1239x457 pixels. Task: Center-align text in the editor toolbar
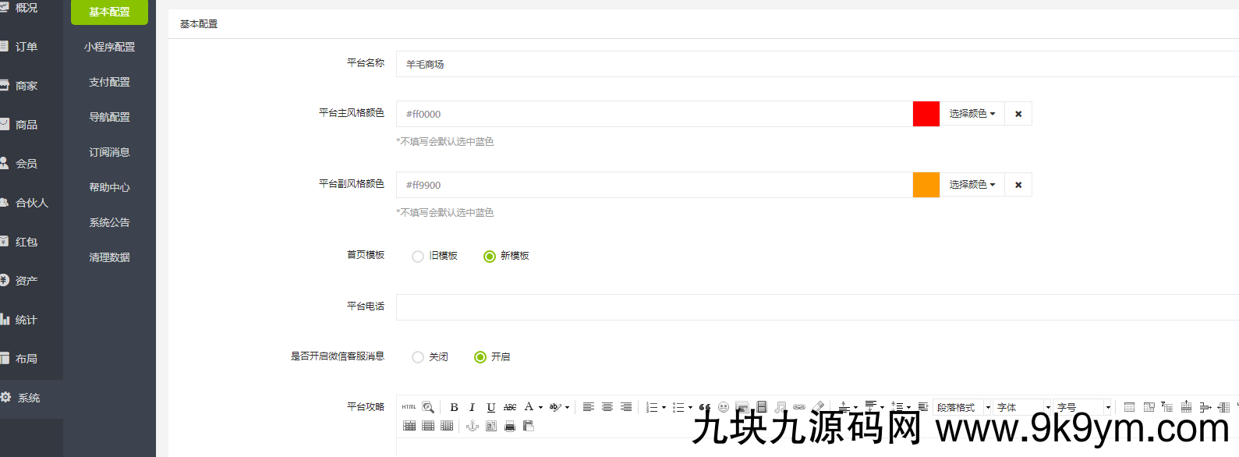tap(607, 407)
